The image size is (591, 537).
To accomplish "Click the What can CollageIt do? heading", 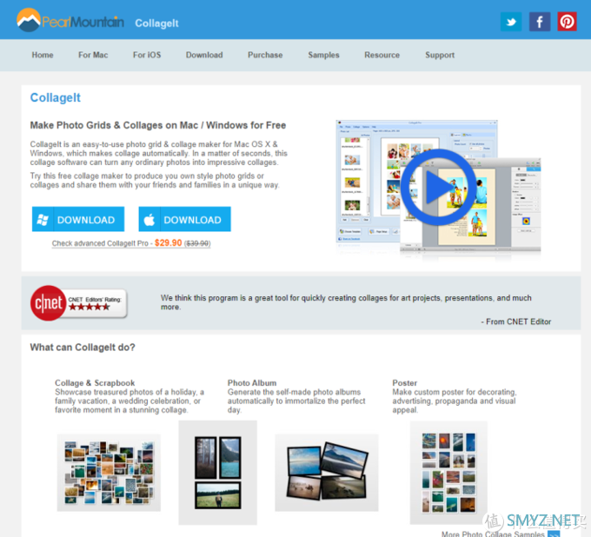I will [x=83, y=348].
